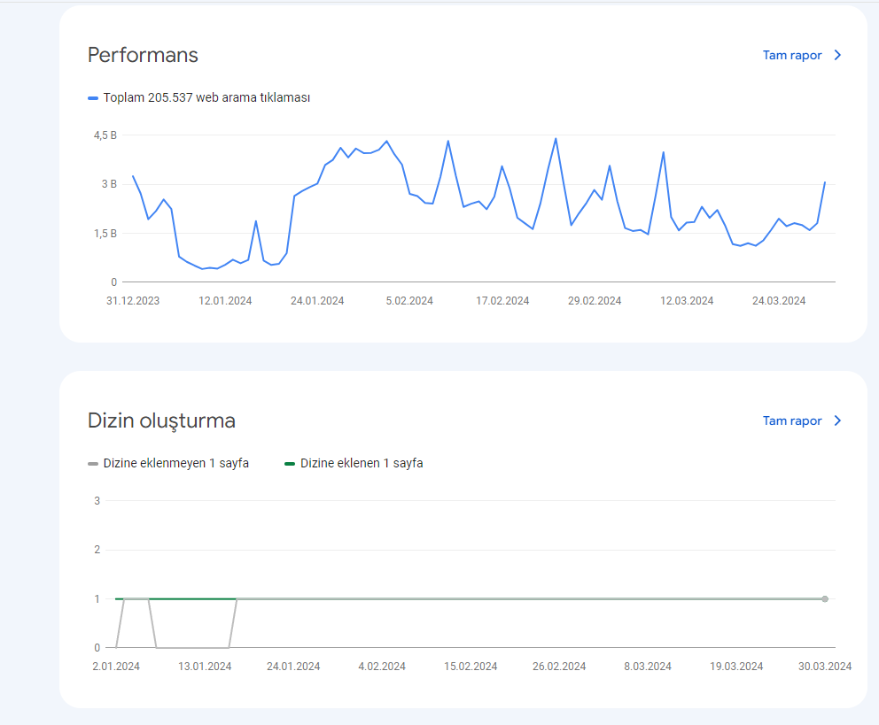Click the 29.02.2024 date on the Performans axis
879x725 pixels.
pos(595,301)
